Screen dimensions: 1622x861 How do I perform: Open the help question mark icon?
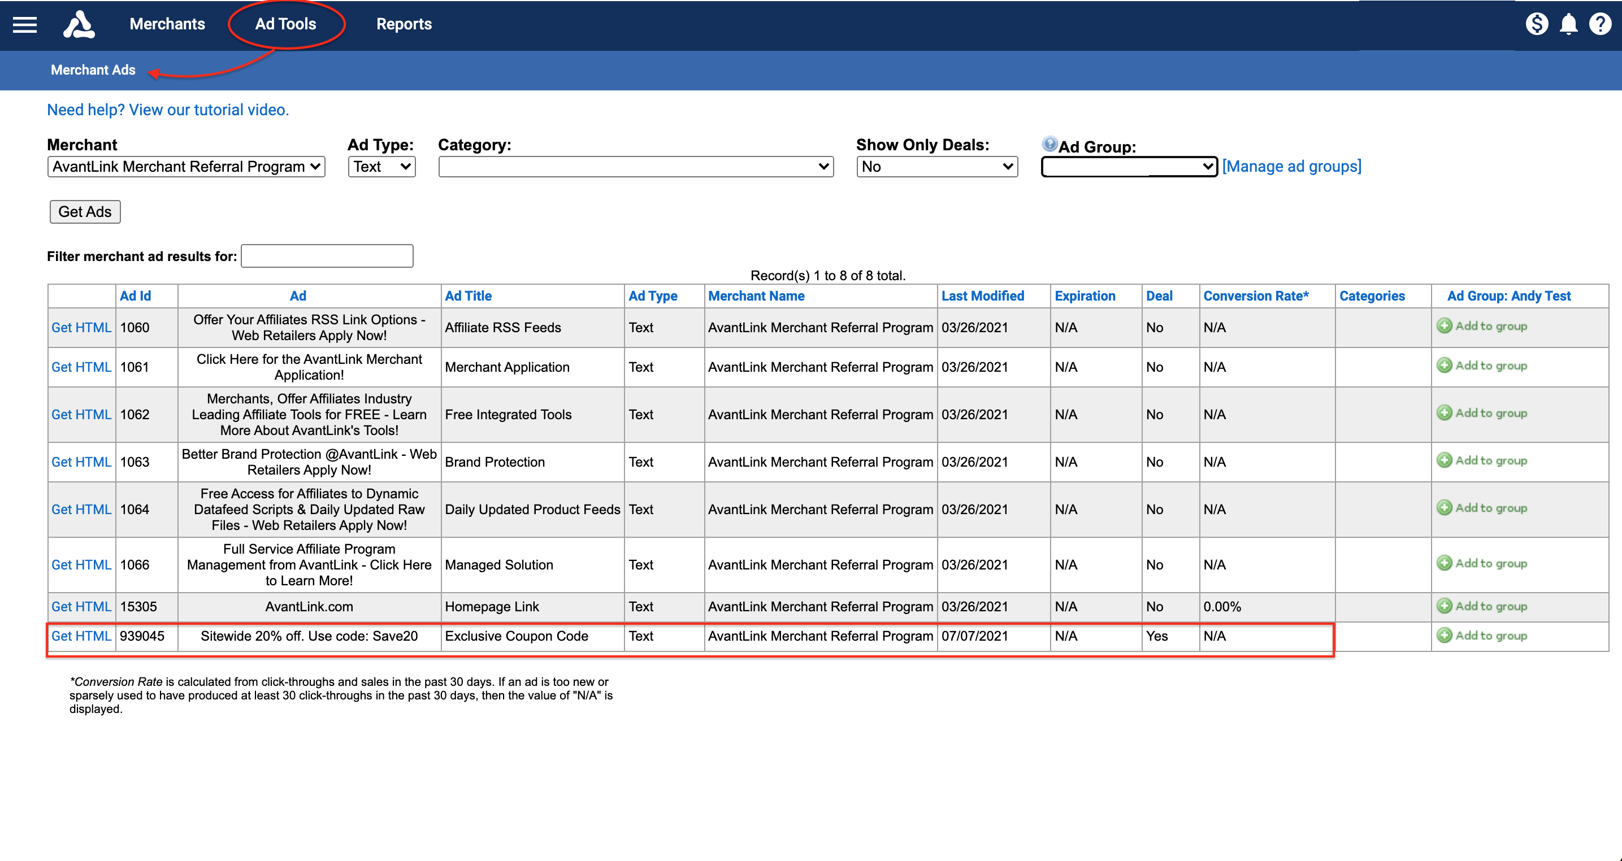[1600, 24]
